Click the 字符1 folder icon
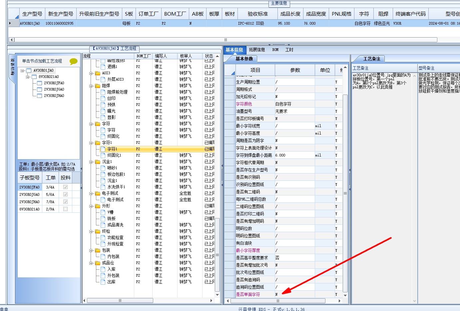The image size is (460, 311). (x=98, y=143)
